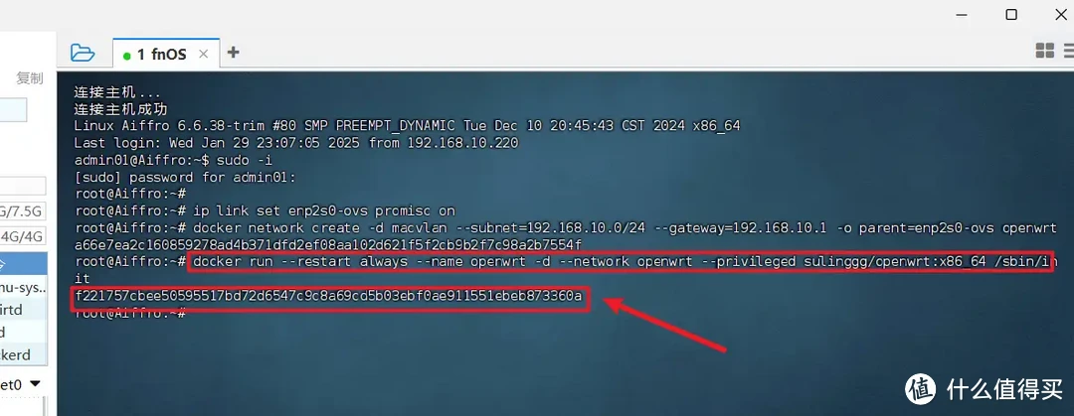The width and height of the screenshot is (1074, 416).
Task: Click the 7.5G memory usage bar
Action: pos(23,208)
